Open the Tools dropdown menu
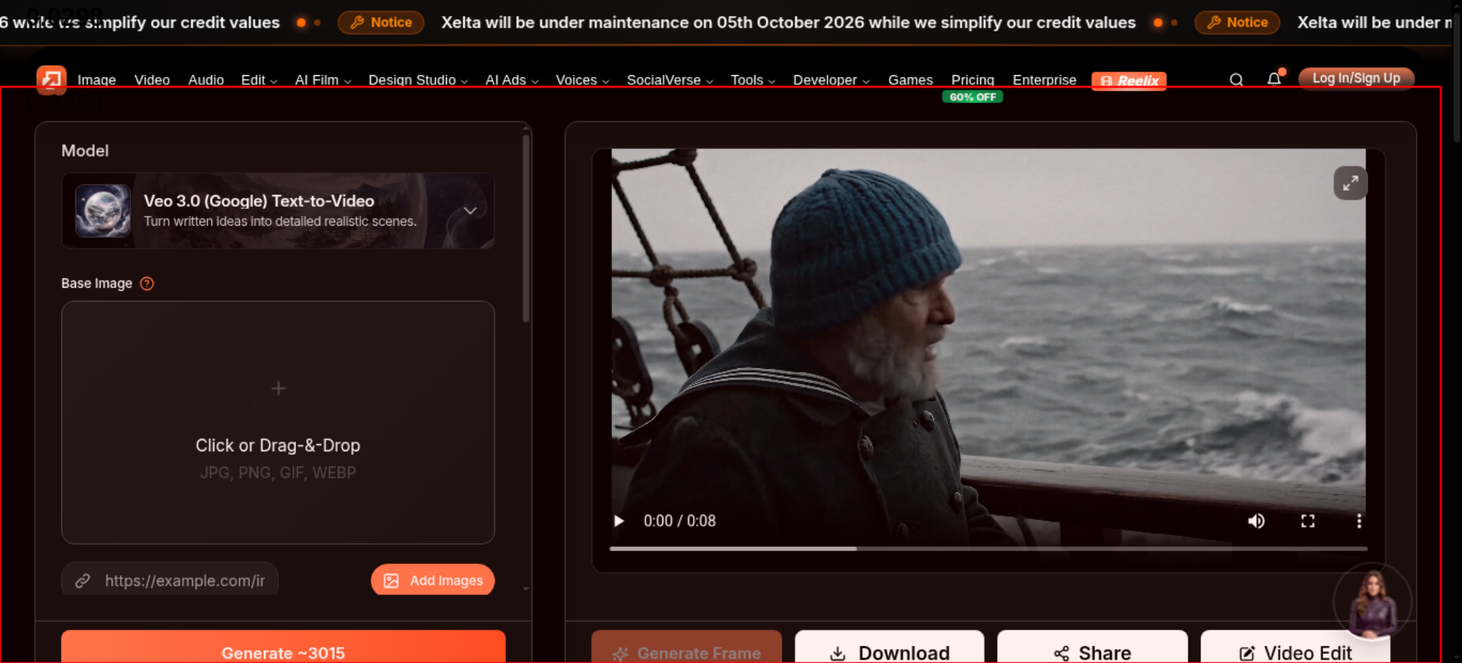Viewport: 1462px width, 663px height. click(x=753, y=80)
